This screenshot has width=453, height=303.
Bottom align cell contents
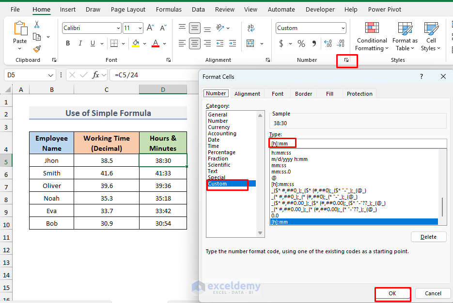[207, 29]
